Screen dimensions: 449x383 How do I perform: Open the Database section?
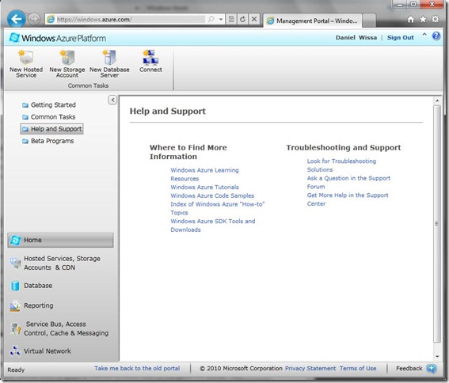pyautogui.click(x=31, y=286)
